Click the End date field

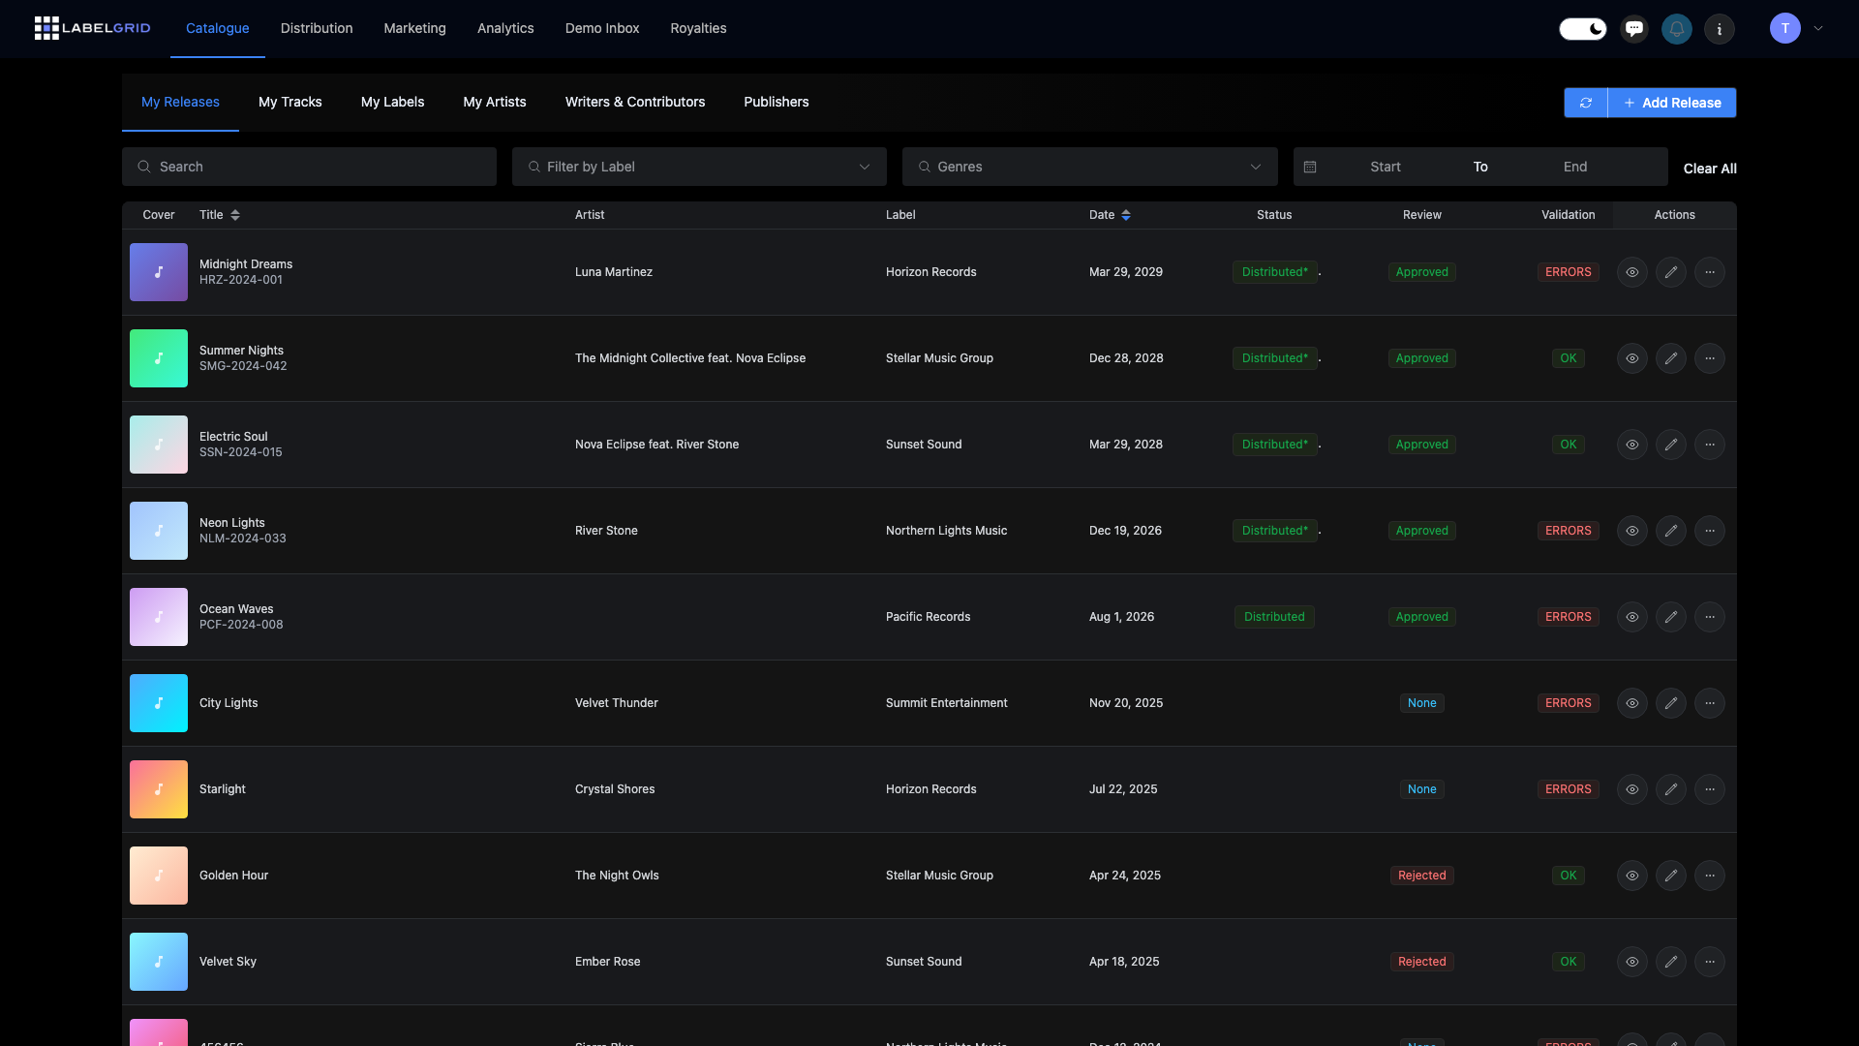pyautogui.click(x=1575, y=167)
